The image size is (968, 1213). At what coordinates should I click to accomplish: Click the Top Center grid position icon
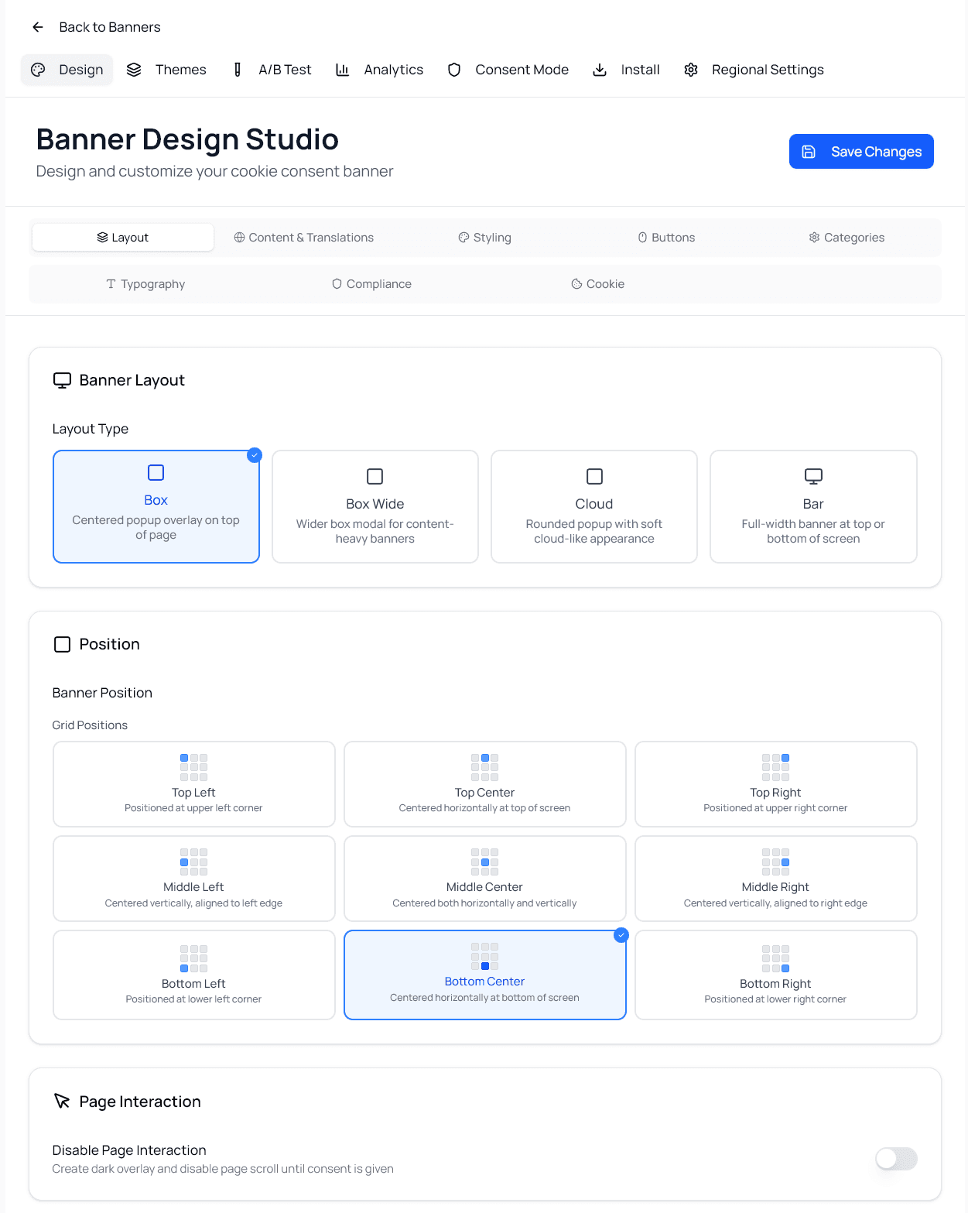click(484, 767)
